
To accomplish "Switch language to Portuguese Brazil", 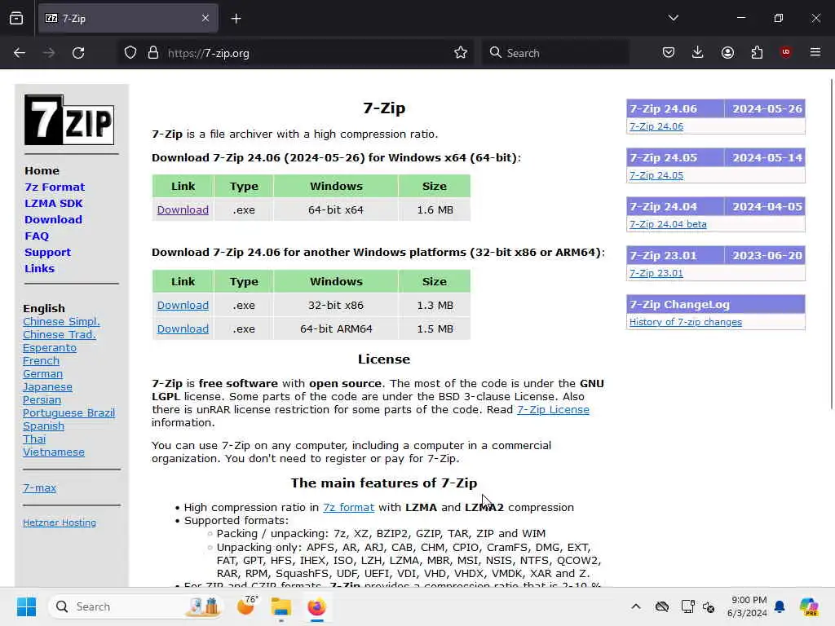I will pyautogui.click(x=68, y=412).
